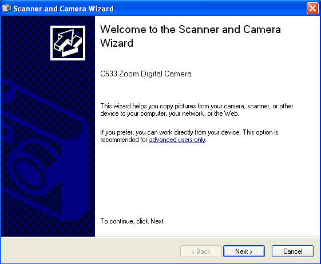Click the grayed-out Back button
321x264 pixels.
pos(201,251)
